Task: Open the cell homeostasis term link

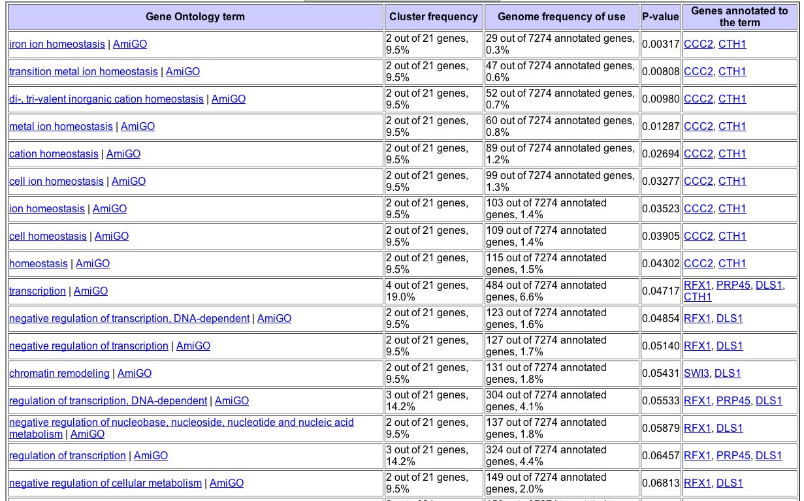Action: (x=48, y=236)
